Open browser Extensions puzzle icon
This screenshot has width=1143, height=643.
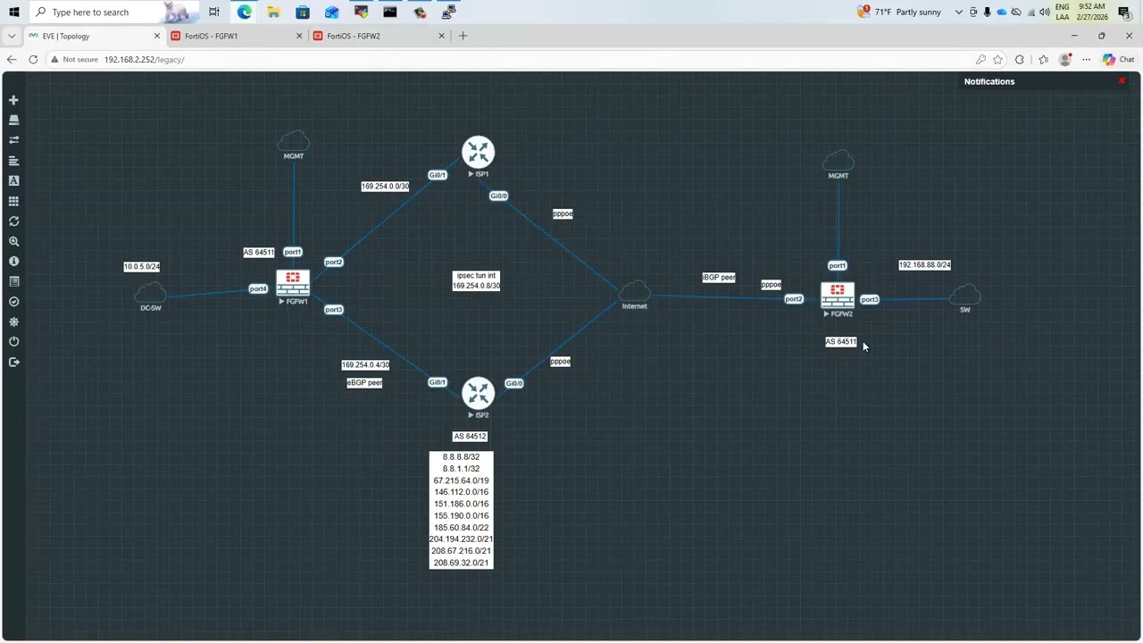coord(1020,59)
